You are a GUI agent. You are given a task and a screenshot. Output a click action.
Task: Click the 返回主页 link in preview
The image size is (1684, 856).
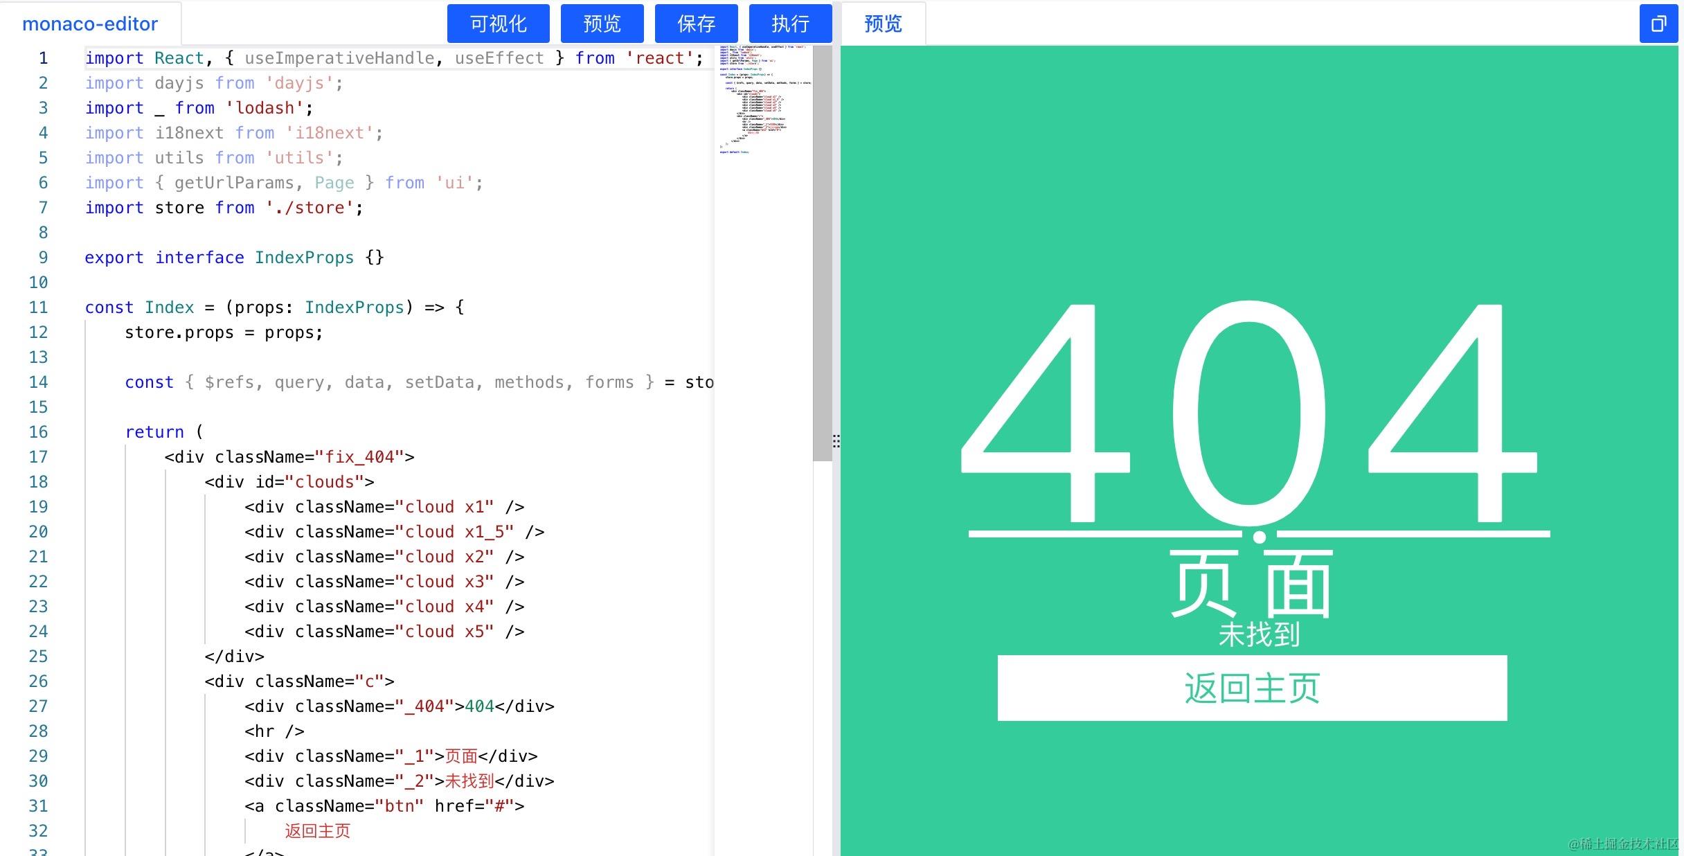click(1252, 688)
